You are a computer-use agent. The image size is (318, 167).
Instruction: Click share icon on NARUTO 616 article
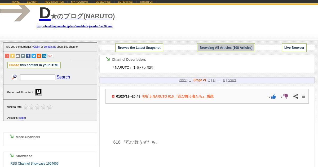296,96
